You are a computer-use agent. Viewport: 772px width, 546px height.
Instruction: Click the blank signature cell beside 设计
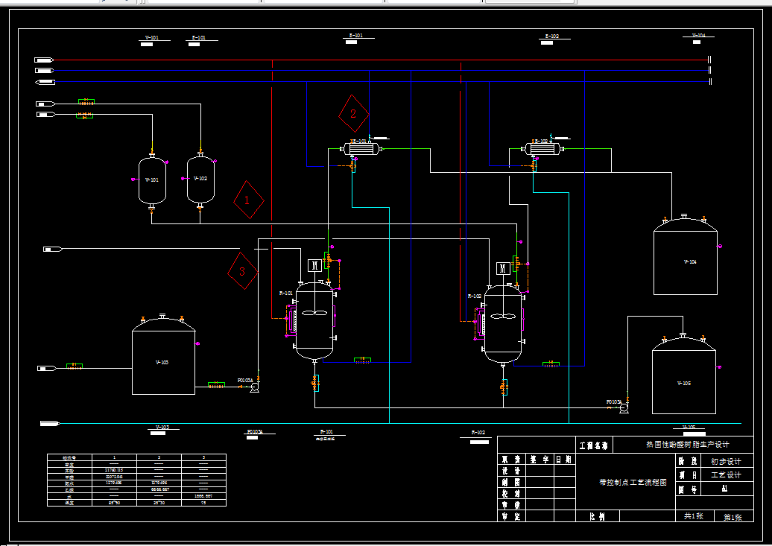(x=540, y=471)
